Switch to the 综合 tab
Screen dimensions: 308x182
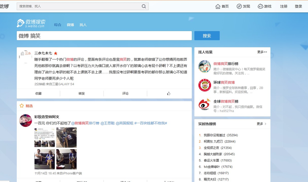coord(58,25)
